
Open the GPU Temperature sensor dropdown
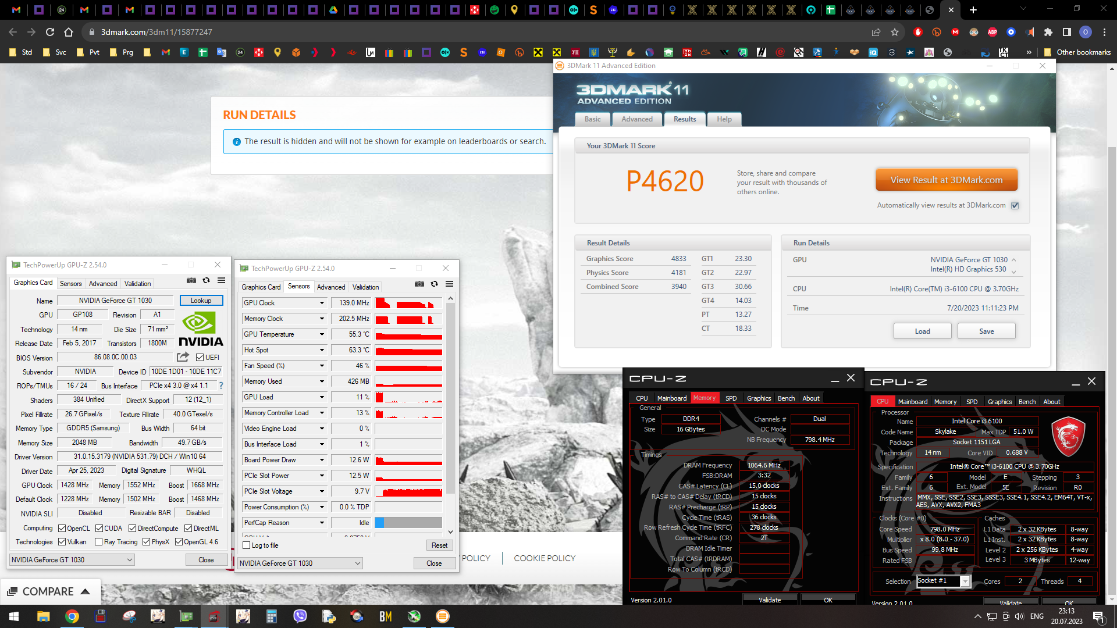pos(321,334)
